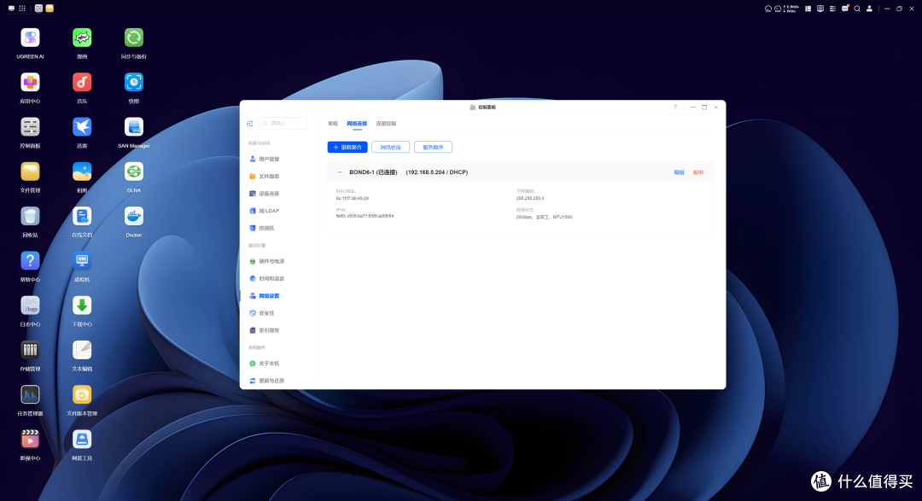Open the task list icon in top bar
Viewport: 922px width, 501px height.
point(832,9)
